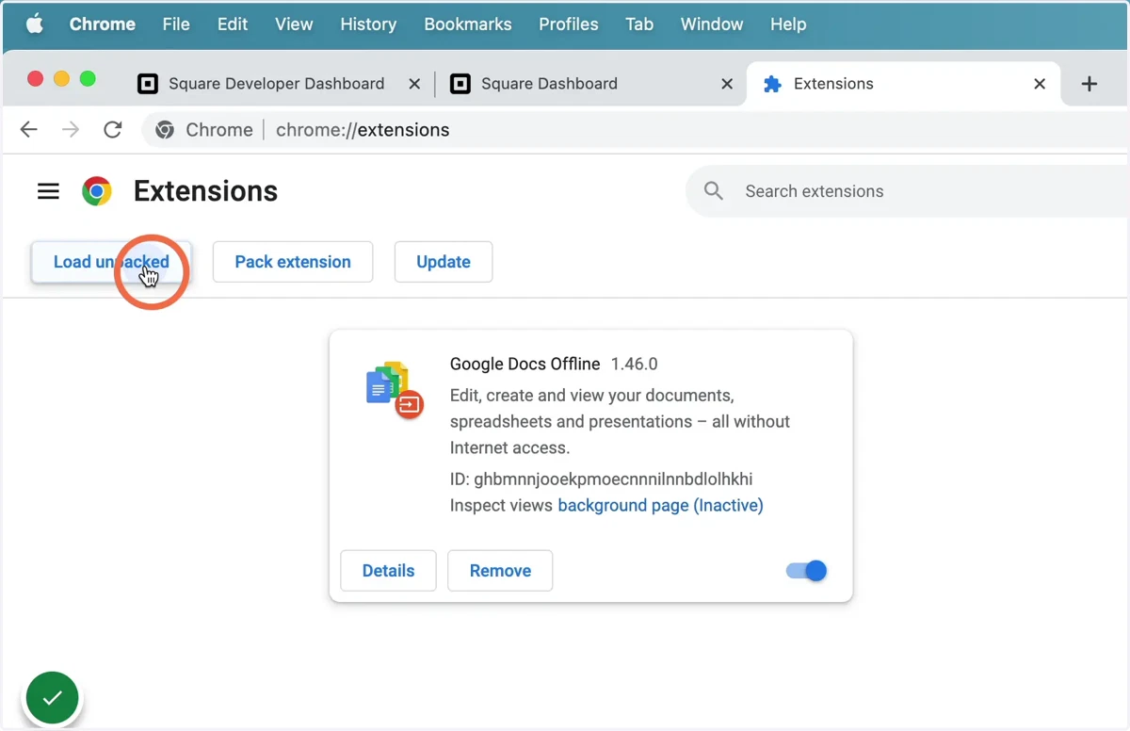
Task: Close the Extensions tab
Action: pos(1040,84)
